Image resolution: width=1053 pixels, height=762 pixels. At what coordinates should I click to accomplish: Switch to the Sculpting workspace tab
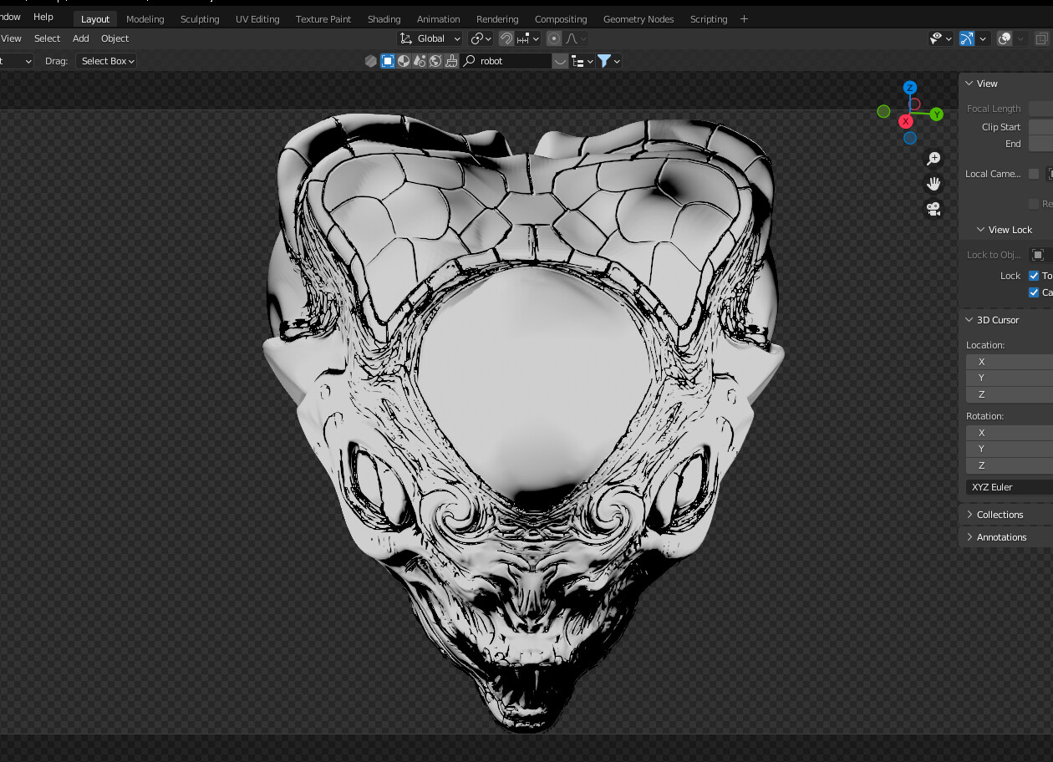(200, 19)
